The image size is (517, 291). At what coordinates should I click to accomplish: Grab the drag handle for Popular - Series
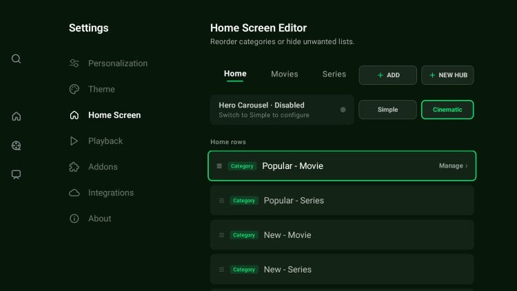[x=221, y=201]
